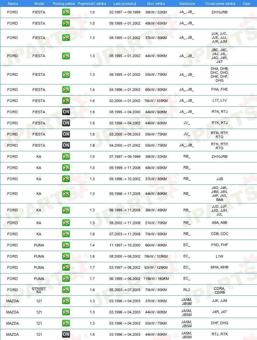
Task: Click the petrol icon in the KA 1.3 44kW / 60KM row
Action: [x=66, y=194]
